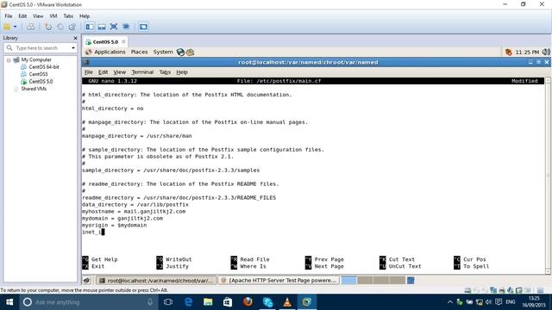The width and height of the screenshot is (552, 310).
Task: Click the send Ctrl+Alt+Del toolbar icon
Action: (31, 27)
